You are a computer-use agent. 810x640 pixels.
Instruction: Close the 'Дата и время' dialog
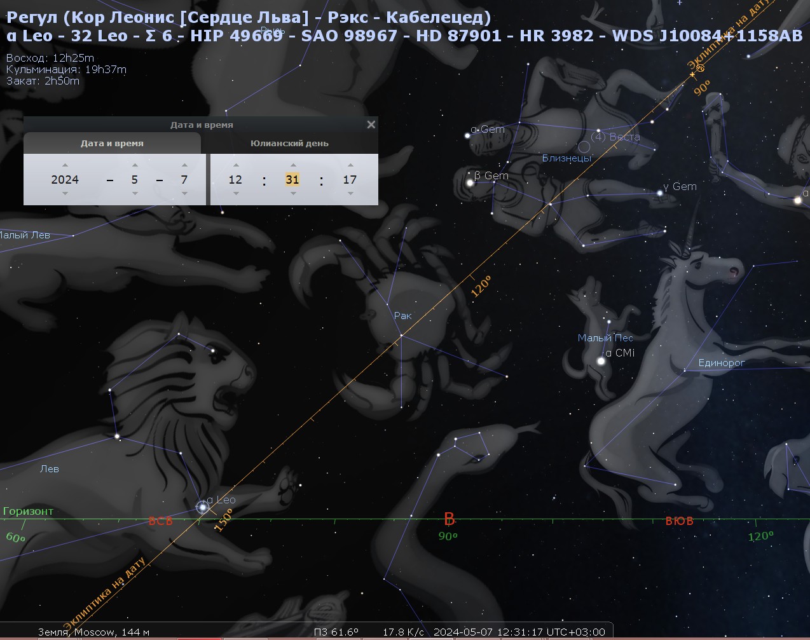click(x=371, y=125)
